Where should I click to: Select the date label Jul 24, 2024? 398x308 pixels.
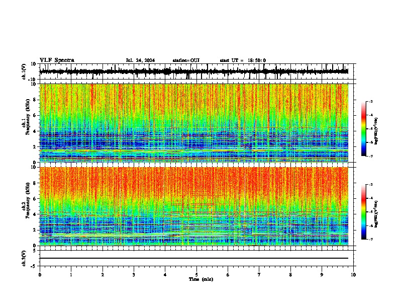(x=140, y=60)
